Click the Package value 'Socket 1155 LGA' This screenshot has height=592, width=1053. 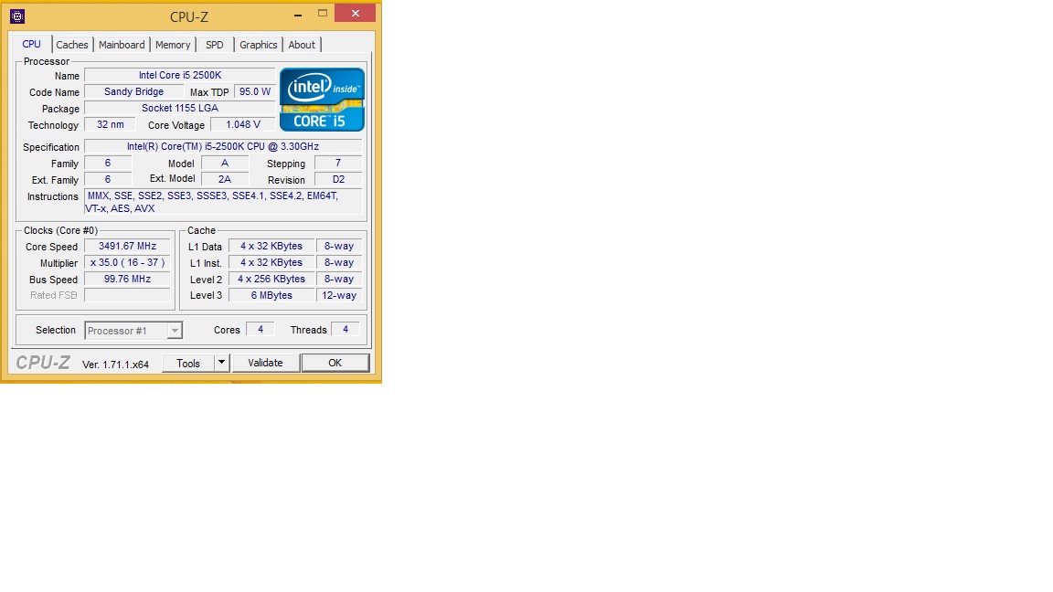[x=180, y=108]
